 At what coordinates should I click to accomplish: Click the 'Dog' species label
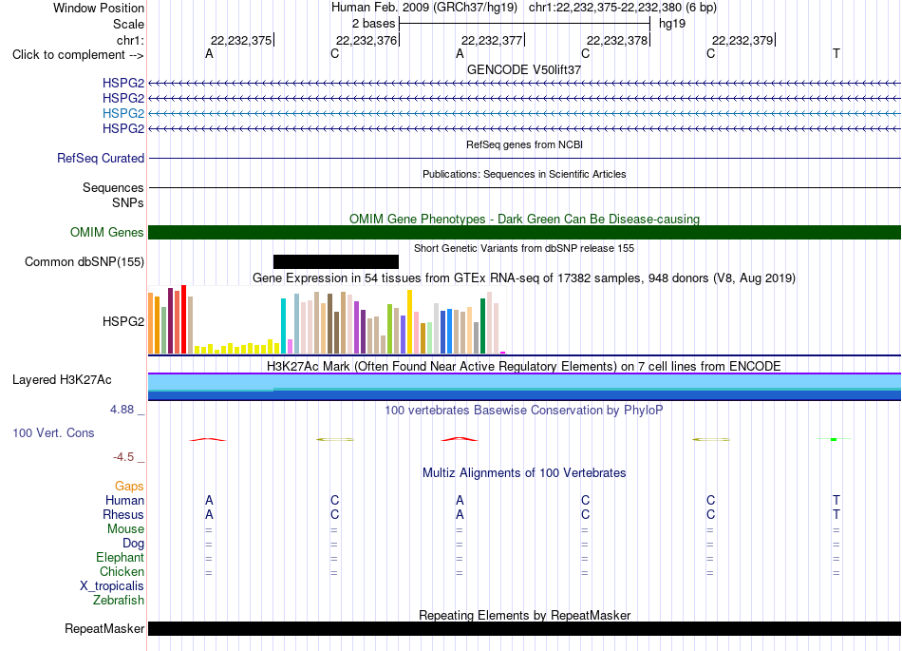[134, 544]
